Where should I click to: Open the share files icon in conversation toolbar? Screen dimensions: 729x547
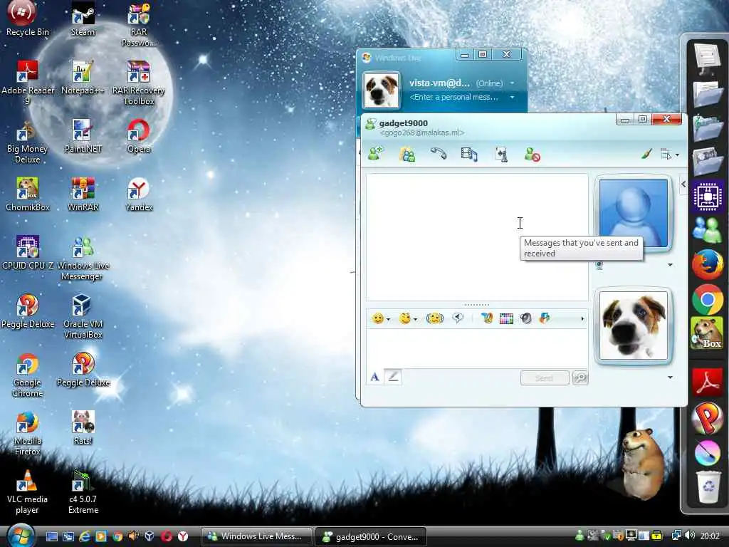[407, 154]
